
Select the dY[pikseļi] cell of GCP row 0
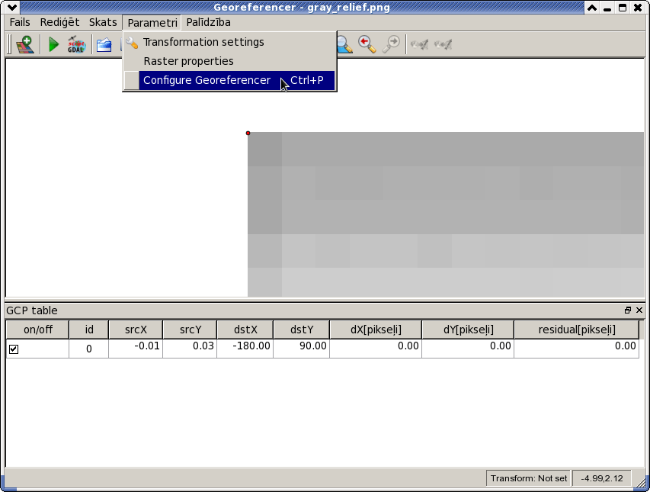coord(469,349)
